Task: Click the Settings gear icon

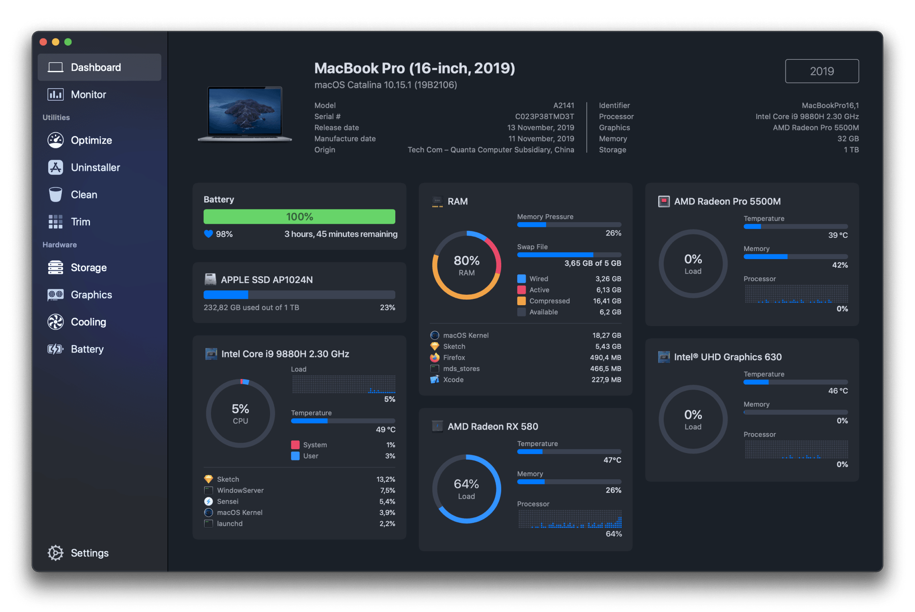Action: (x=55, y=553)
